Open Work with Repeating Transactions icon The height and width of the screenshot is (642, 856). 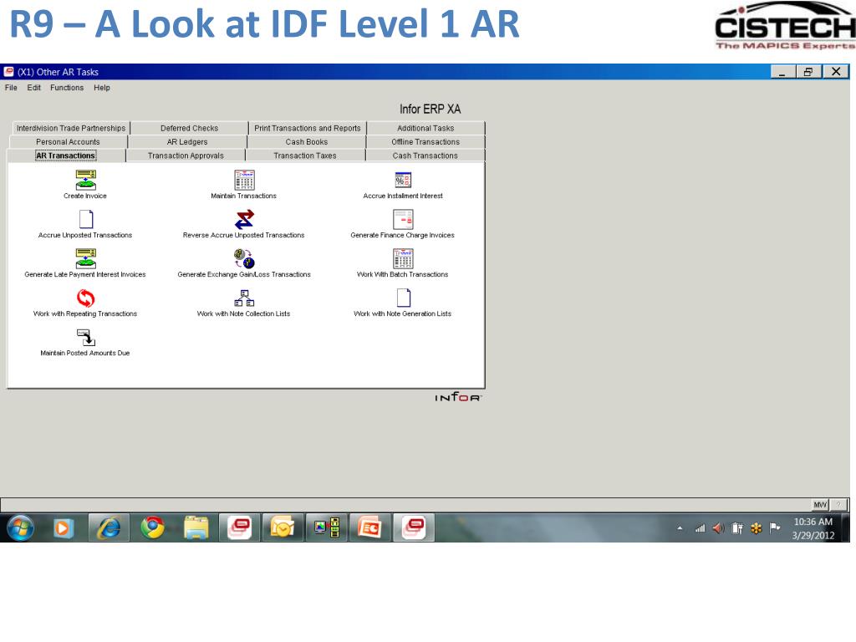click(x=86, y=298)
